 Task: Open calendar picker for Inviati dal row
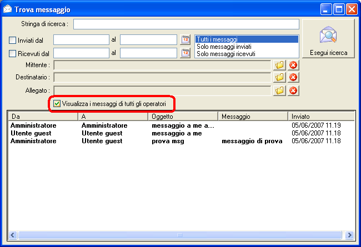point(185,40)
